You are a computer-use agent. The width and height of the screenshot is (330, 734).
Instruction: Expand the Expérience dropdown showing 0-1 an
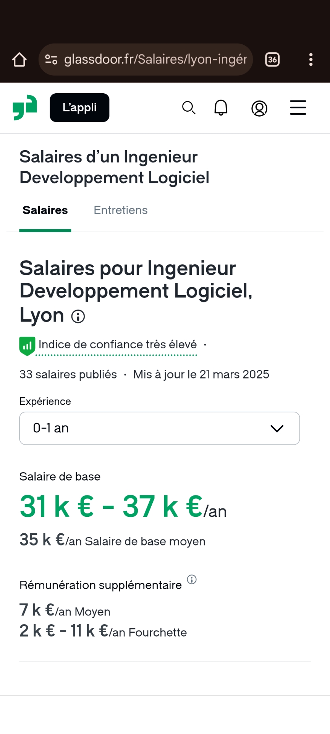[153, 428]
